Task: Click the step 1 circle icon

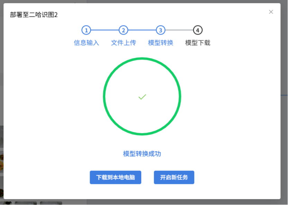Action: [86, 30]
